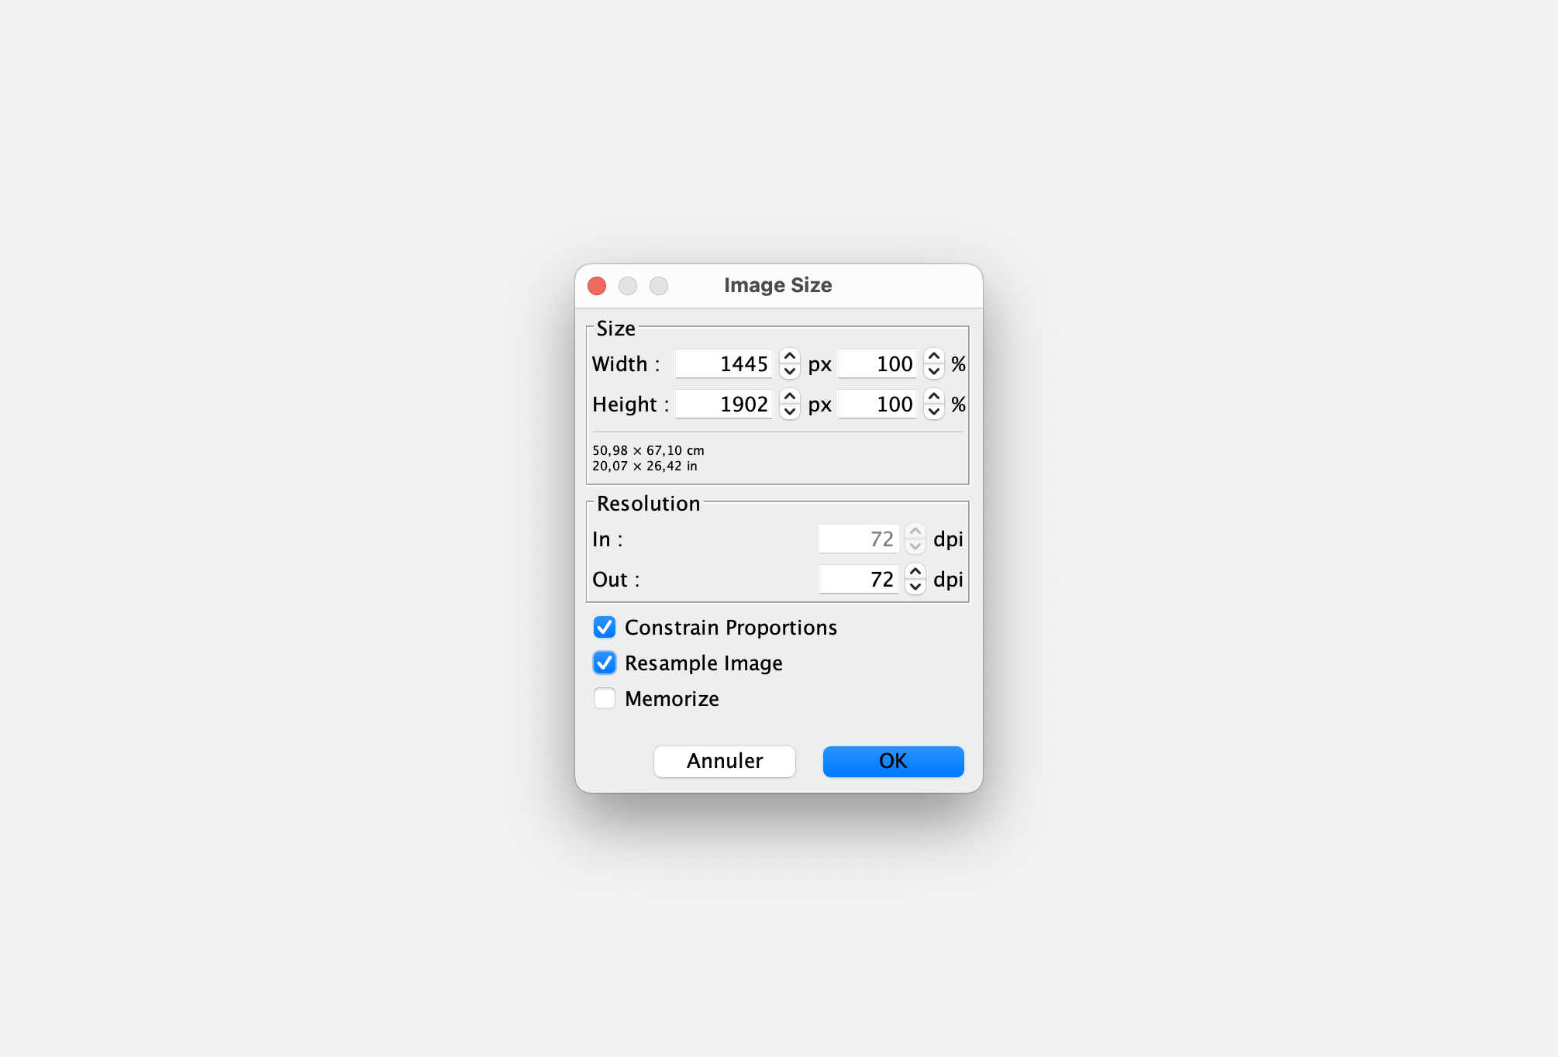Disable Resample Image checkbox
Screen dimensions: 1558x1057
click(605, 663)
